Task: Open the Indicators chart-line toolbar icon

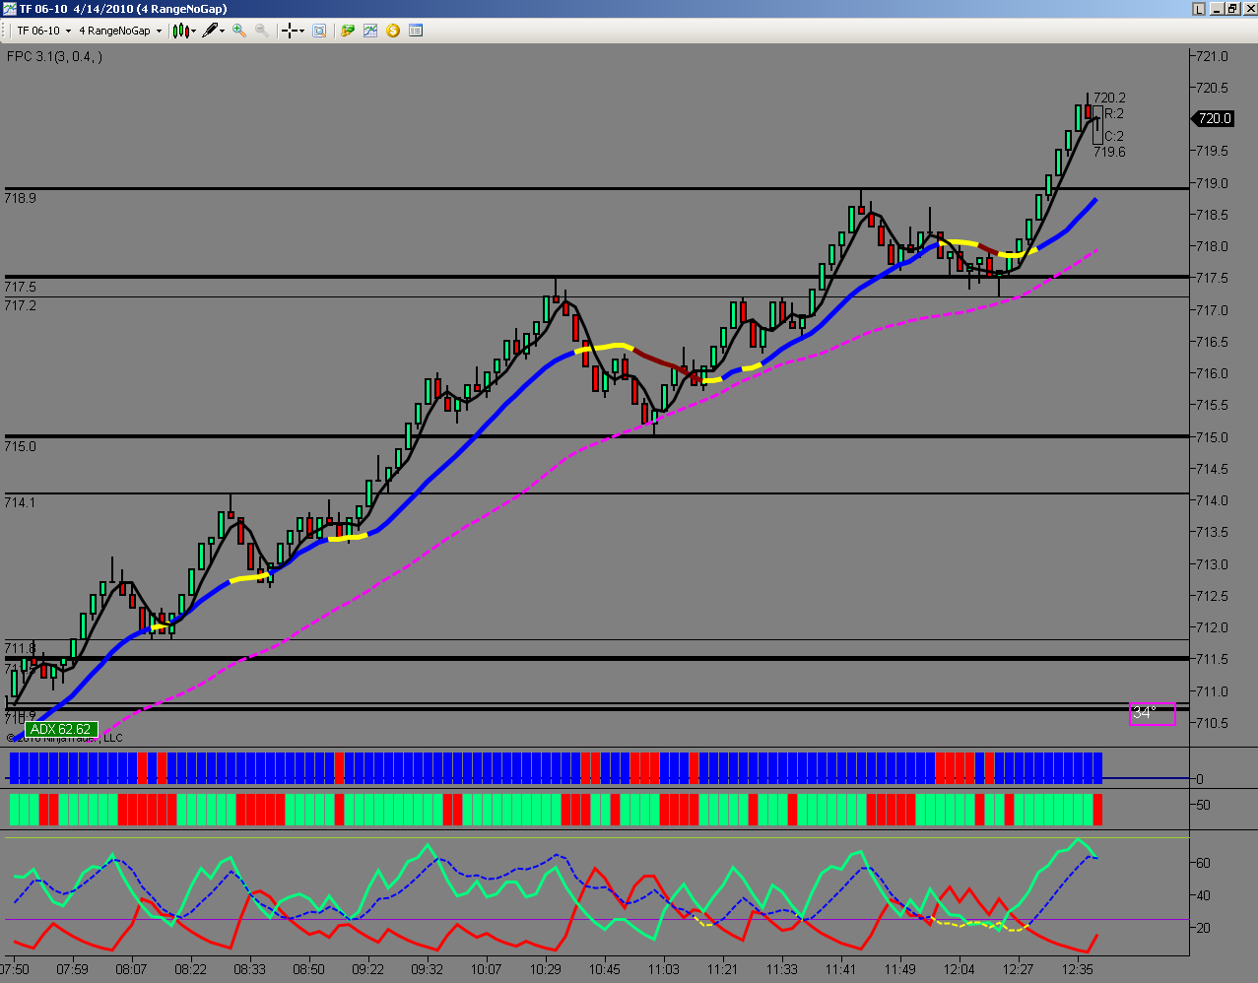Action: point(370,31)
